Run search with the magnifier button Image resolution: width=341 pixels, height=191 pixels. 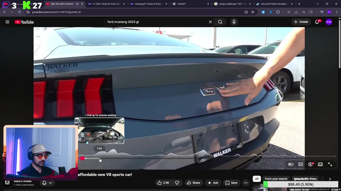[220, 22]
